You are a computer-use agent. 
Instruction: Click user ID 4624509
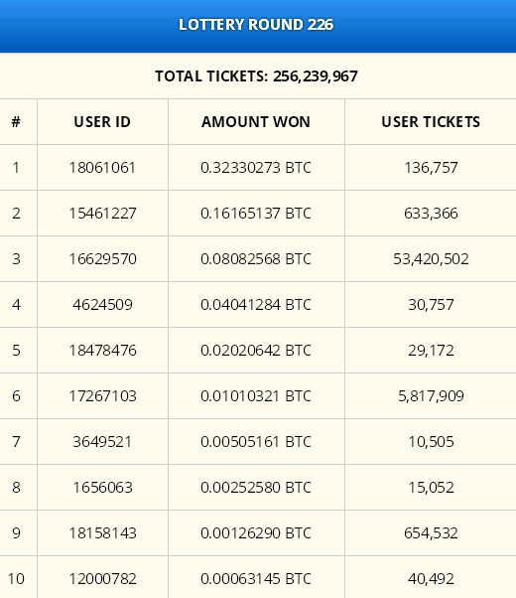tap(102, 305)
